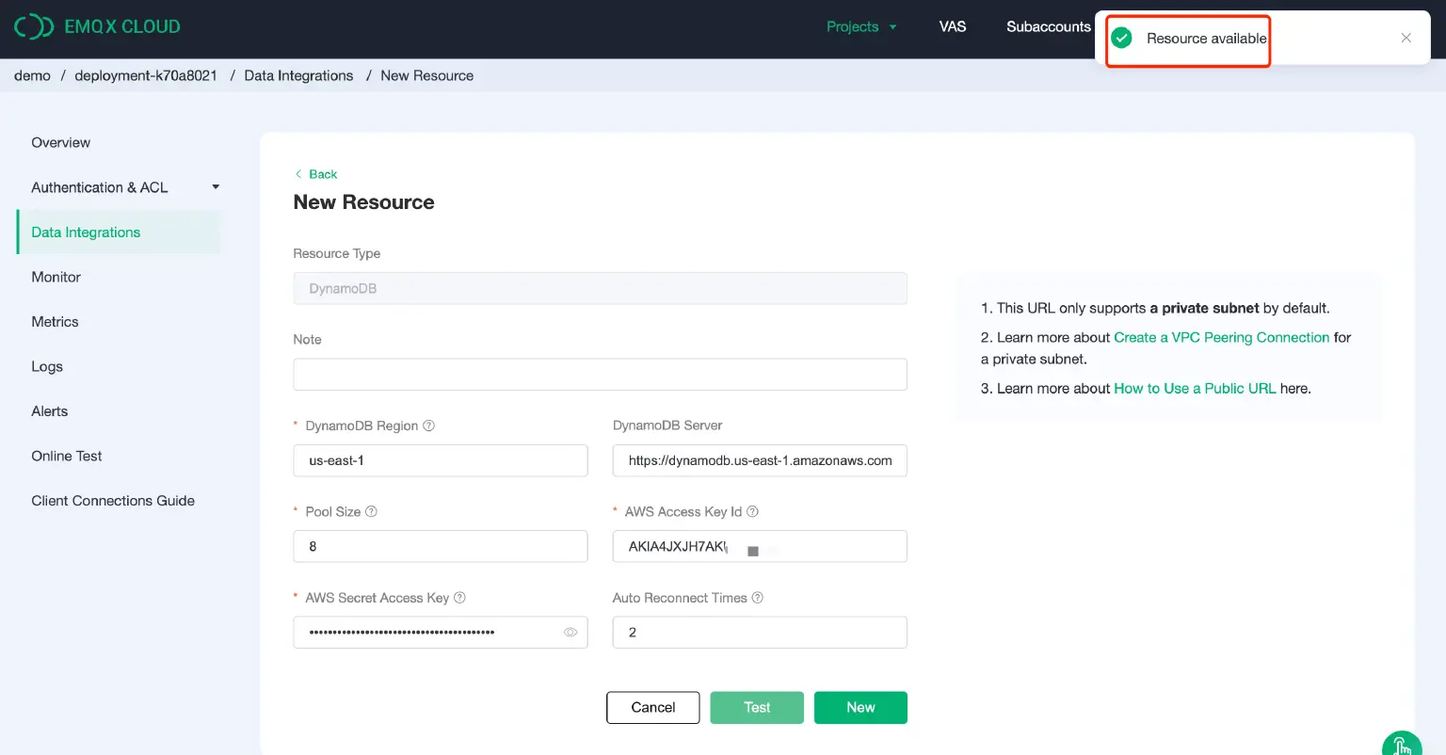Open the Projects dropdown
The image size is (1446, 755).
pos(860,26)
